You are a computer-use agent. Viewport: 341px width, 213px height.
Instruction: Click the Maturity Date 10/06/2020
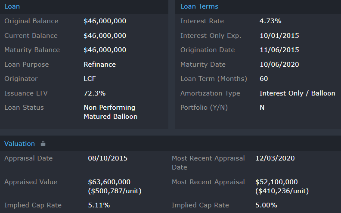coord(279,65)
